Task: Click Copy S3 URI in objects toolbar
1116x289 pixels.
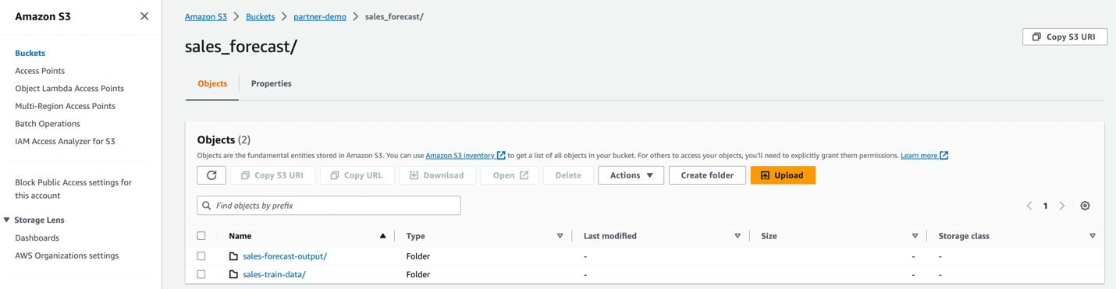Action: 272,175
